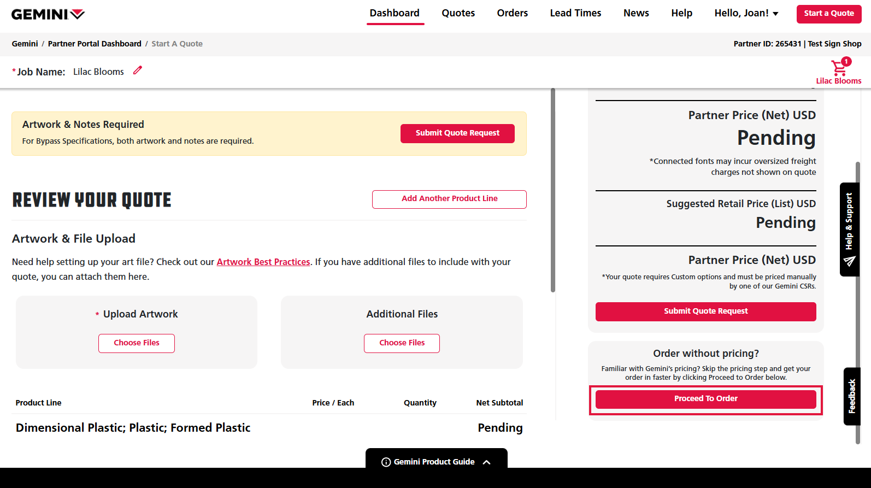The width and height of the screenshot is (871, 488).
Task: Open the News section
Action: click(x=636, y=13)
